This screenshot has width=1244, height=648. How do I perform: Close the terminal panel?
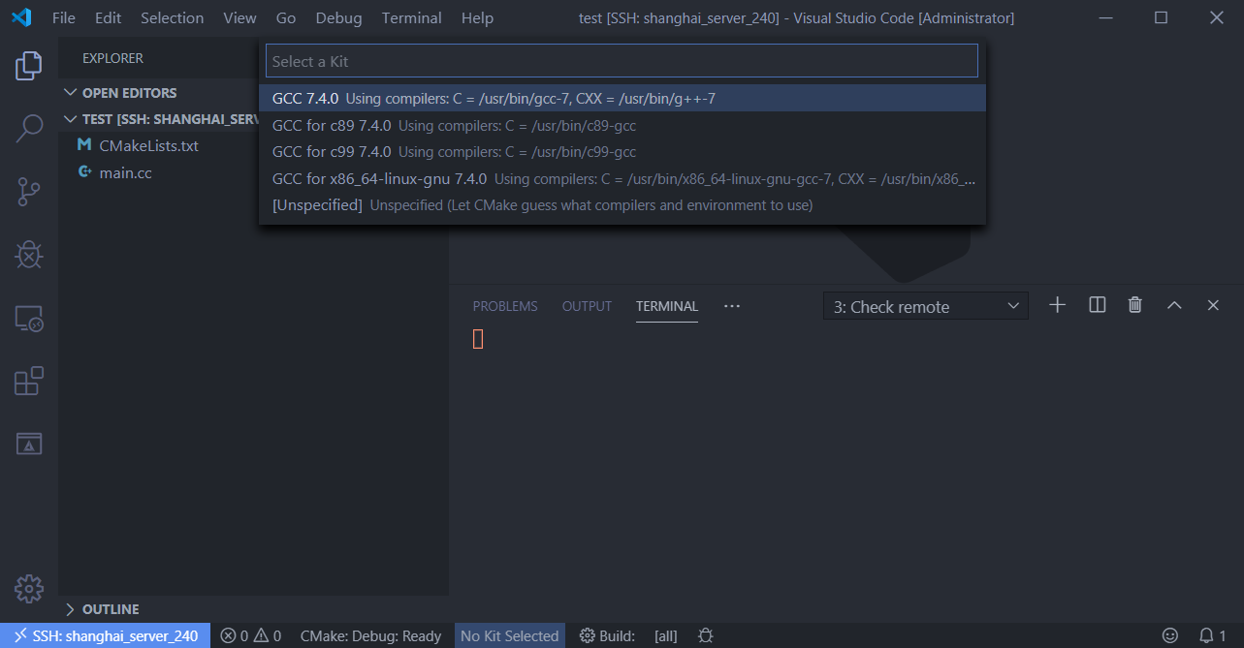(x=1213, y=305)
